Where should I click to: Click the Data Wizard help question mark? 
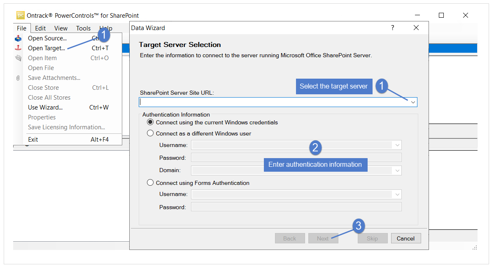392,28
